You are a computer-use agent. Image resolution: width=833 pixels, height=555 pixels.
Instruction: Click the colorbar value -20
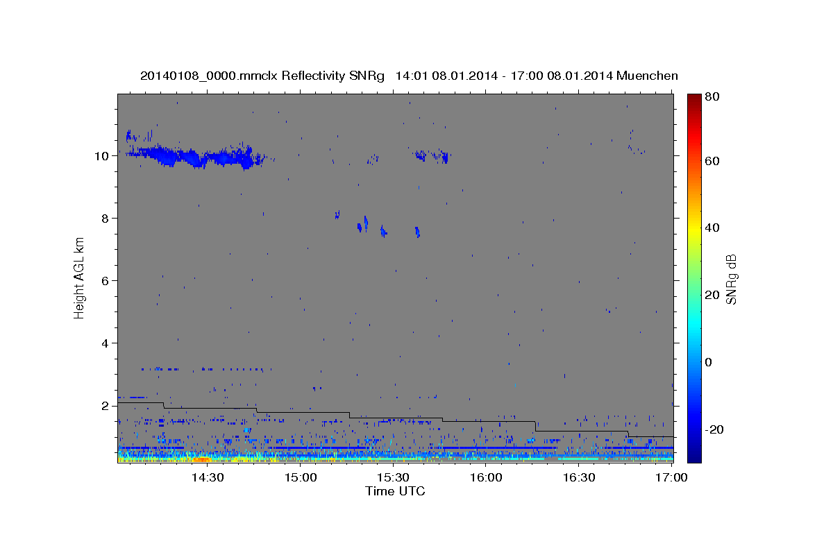pos(715,429)
